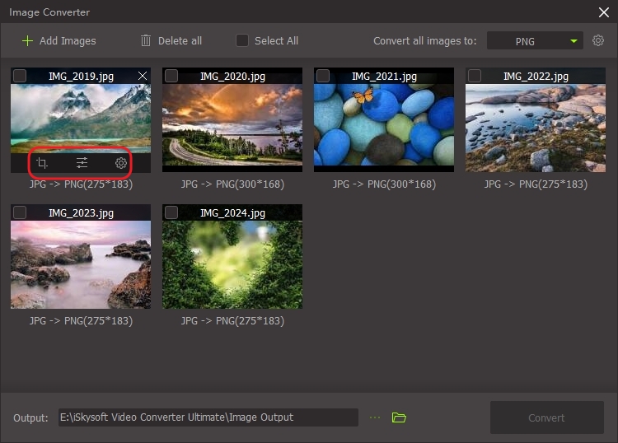Select the IMG_2021.jpg pebbles thumbnail

pyautogui.click(x=383, y=124)
